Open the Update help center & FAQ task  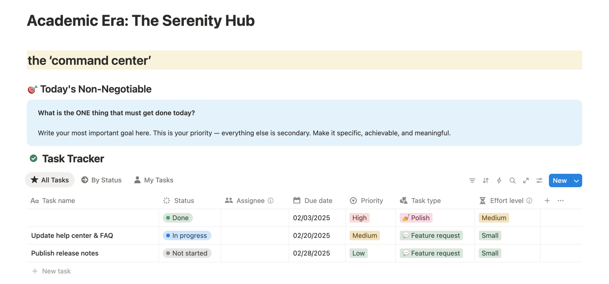[x=72, y=235]
